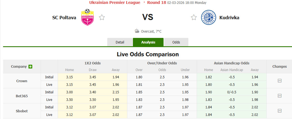Open the Ukrainian Premier League link
This screenshot has height=119, width=292.
115,3
